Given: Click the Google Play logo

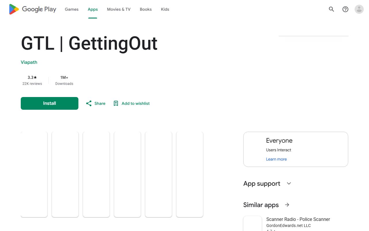Looking at the screenshot, I should coord(33,9).
